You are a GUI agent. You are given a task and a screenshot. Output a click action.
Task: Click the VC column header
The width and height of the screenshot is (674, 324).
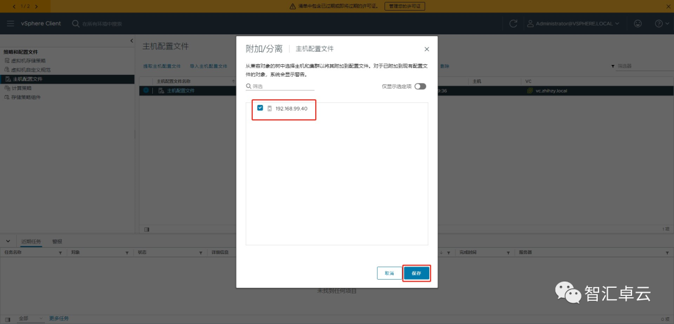point(529,81)
